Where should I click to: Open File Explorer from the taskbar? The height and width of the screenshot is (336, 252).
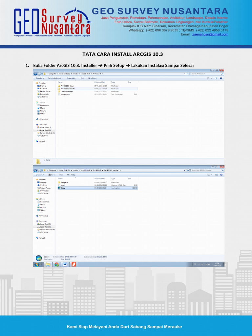48,264
